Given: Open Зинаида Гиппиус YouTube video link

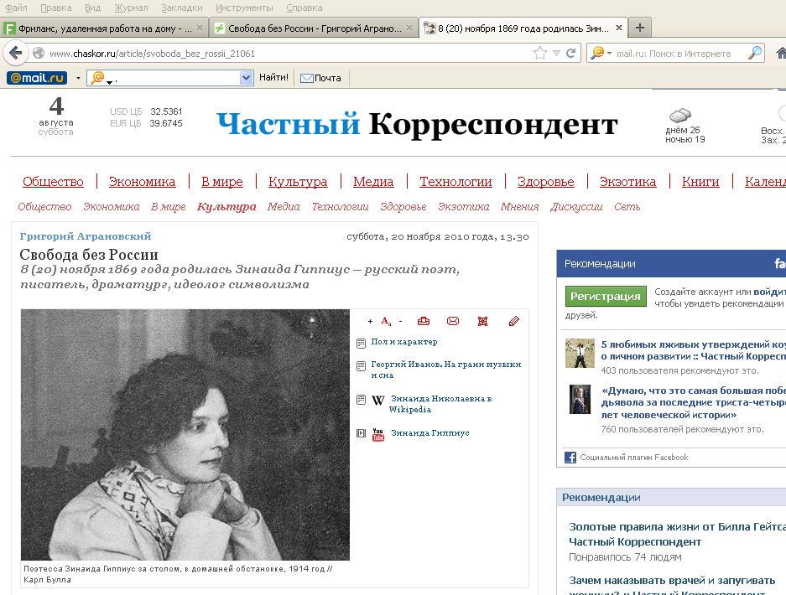Looking at the screenshot, I should point(430,433).
